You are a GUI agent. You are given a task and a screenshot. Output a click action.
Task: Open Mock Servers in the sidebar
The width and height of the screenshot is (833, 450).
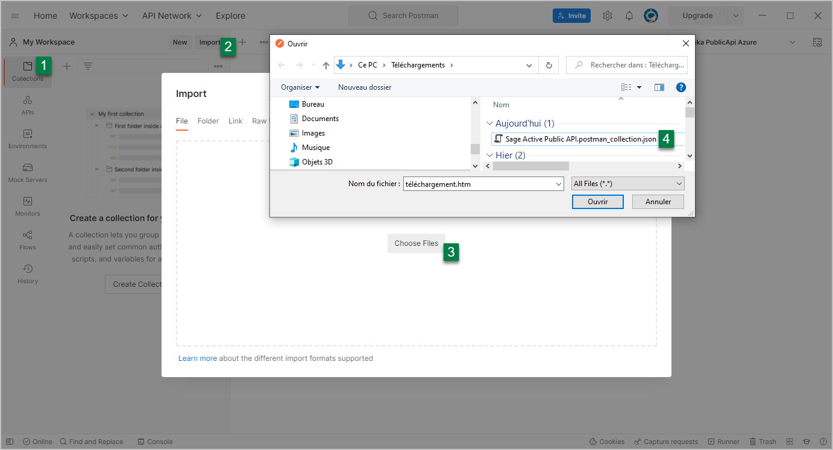pos(28,173)
